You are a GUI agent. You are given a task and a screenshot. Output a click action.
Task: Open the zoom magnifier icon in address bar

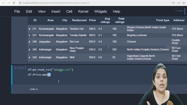[173, 3]
